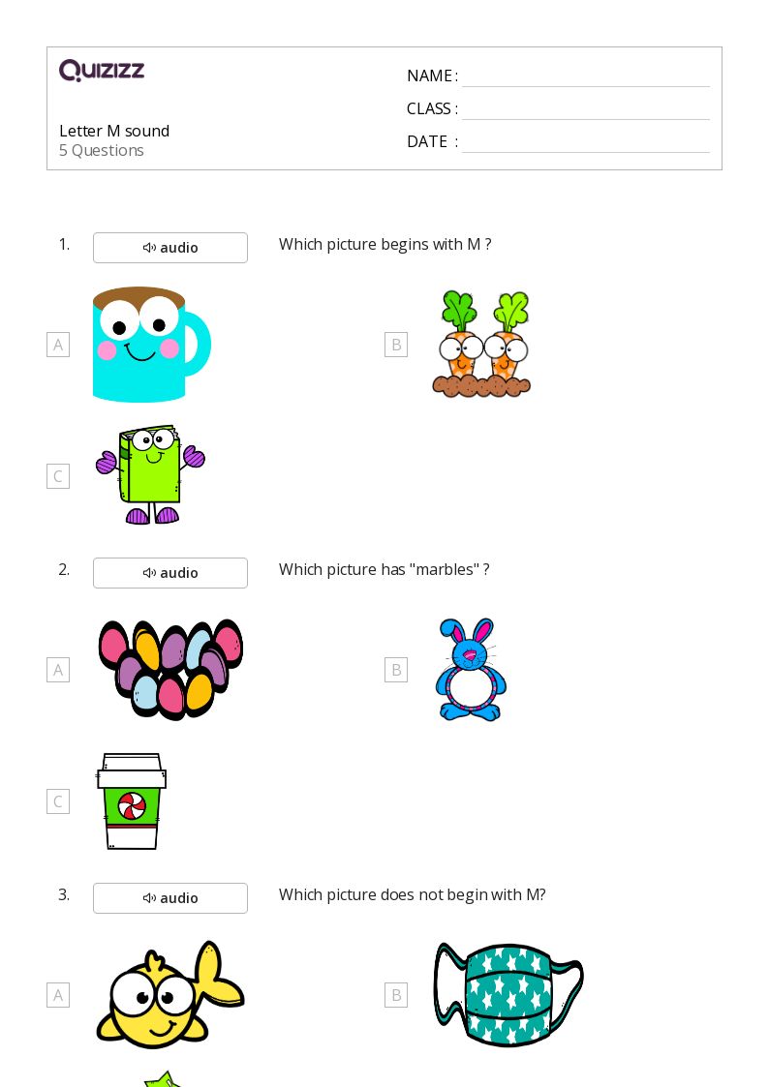The image size is (769, 1087).
Task: Check answer box A for question 1
Action: point(58,345)
